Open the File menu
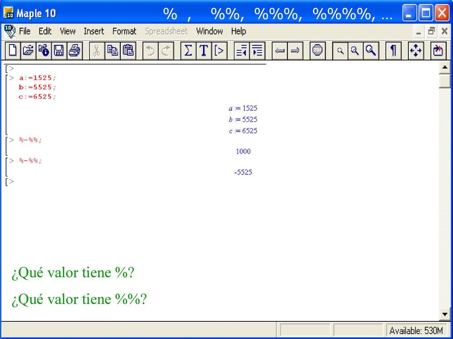The image size is (453, 339). pyautogui.click(x=25, y=31)
